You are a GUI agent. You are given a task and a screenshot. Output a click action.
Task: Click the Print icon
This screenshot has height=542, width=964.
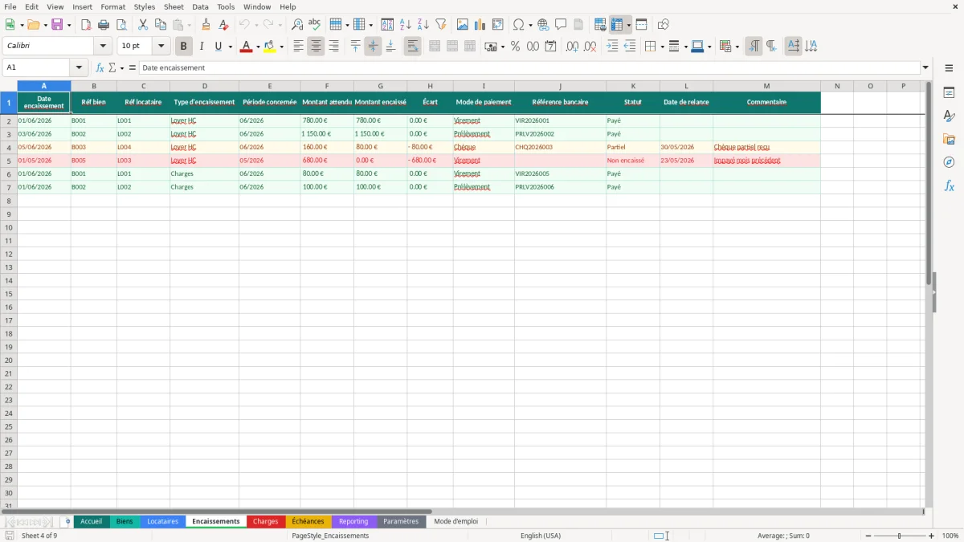(x=104, y=25)
